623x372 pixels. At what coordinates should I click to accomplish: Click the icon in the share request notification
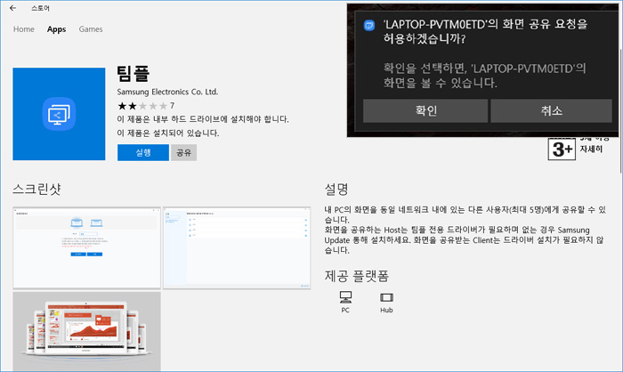click(x=369, y=26)
